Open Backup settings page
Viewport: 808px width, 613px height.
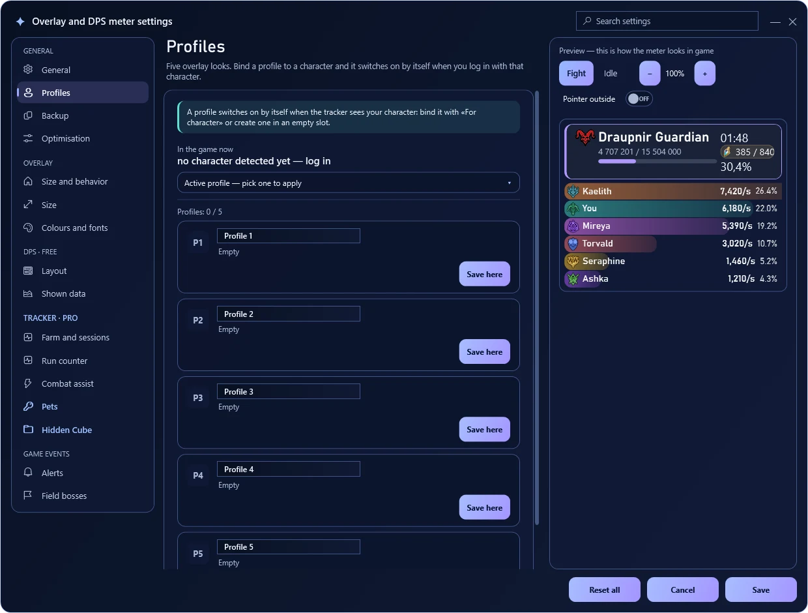[83, 115]
